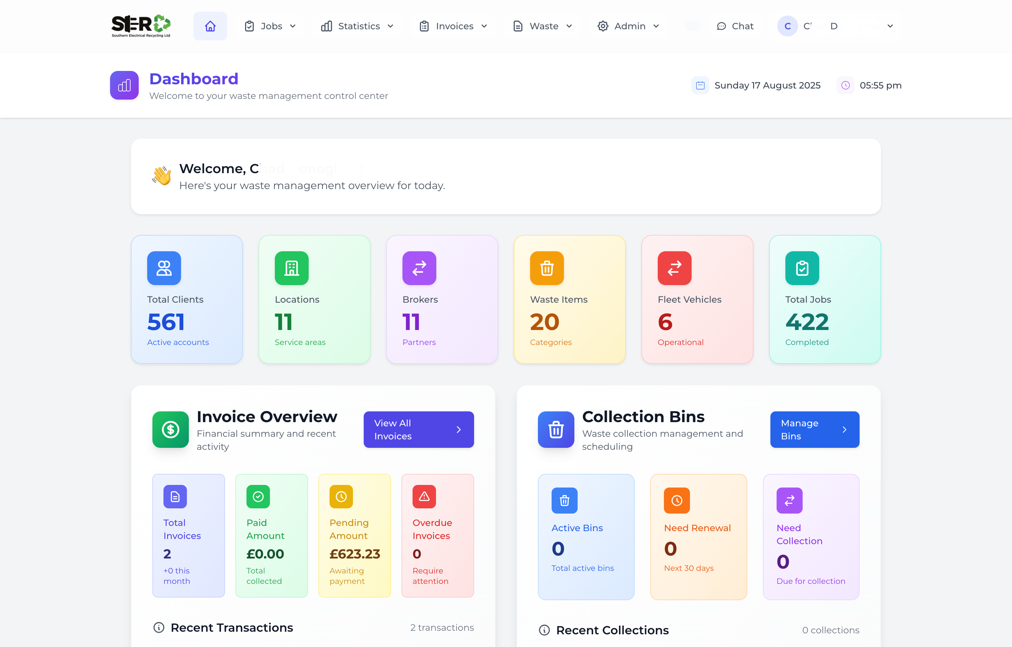Click the Manage Bins button

[x=814, y=429]
